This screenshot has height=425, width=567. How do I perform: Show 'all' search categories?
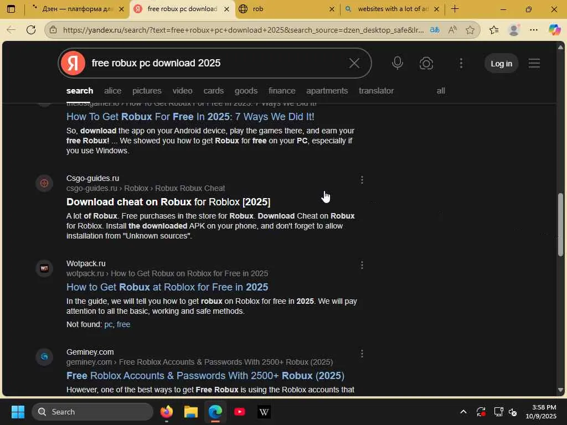[440, 91]
